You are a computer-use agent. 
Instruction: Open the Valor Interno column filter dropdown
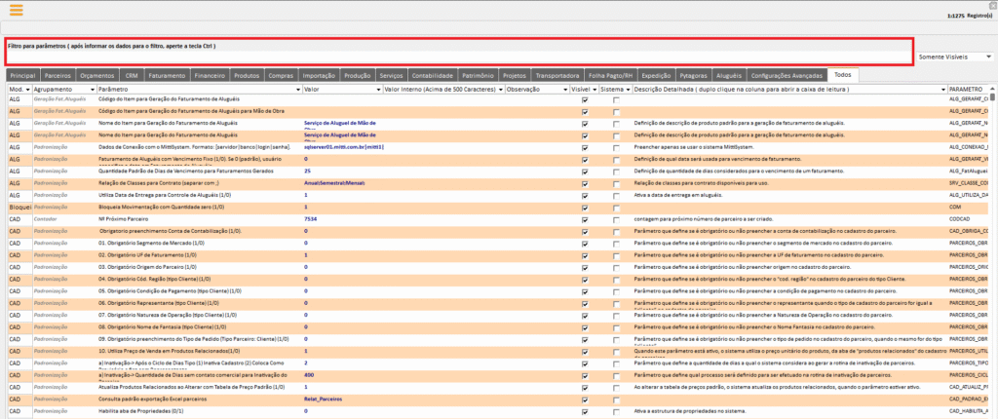click(500, 90)
